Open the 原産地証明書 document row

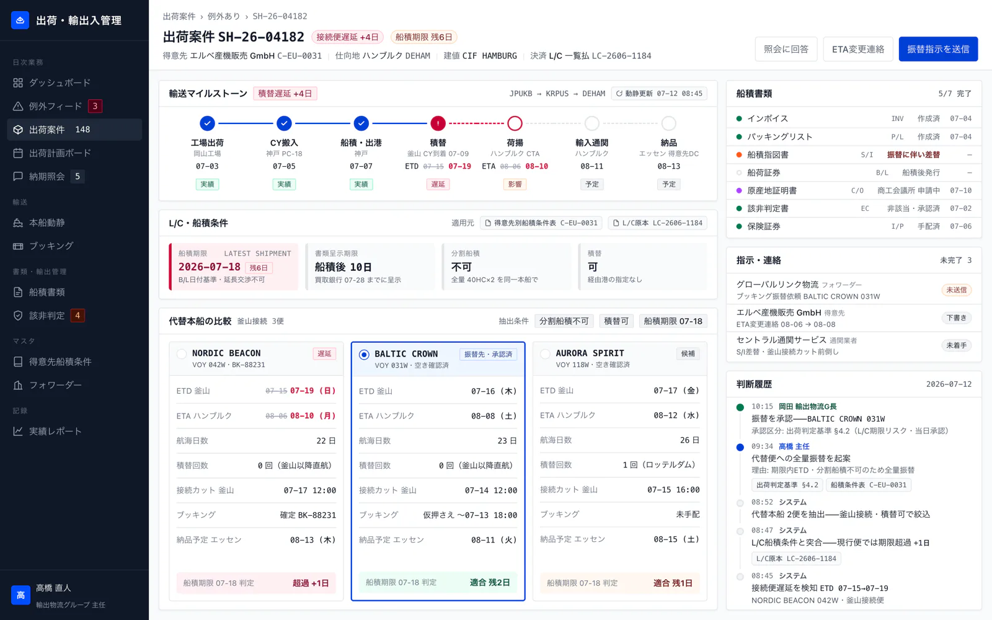pos(854,190)
